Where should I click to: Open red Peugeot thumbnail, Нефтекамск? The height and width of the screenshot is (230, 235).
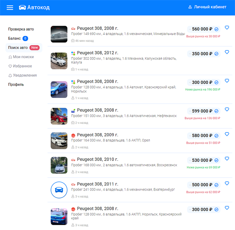[59, 116]
